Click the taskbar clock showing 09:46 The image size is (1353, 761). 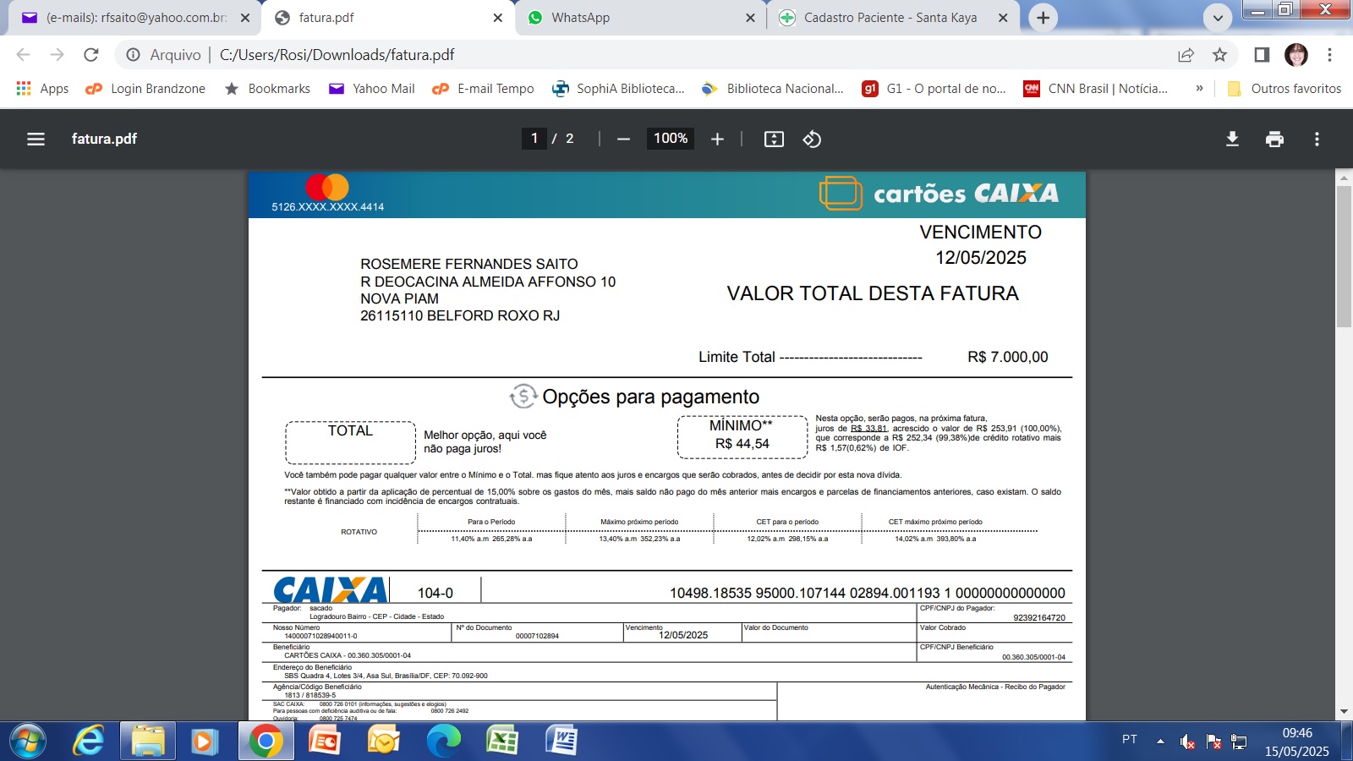pos(1297,742)
